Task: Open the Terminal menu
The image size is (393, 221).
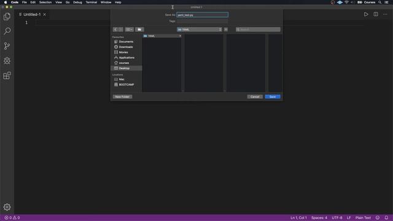Action: coord(91,2)
